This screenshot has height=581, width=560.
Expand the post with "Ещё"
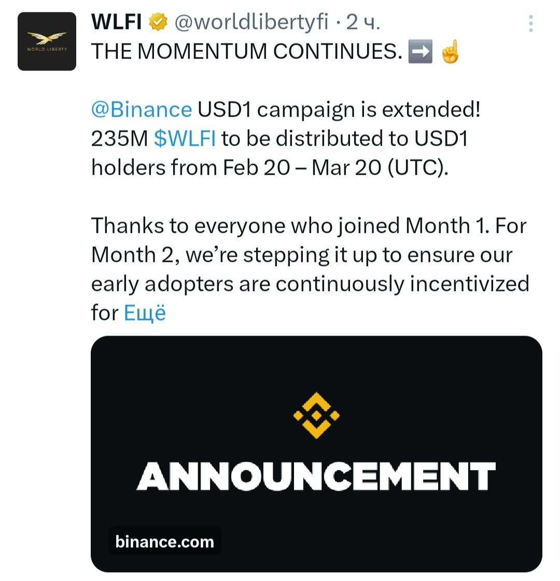pos(145,313)
